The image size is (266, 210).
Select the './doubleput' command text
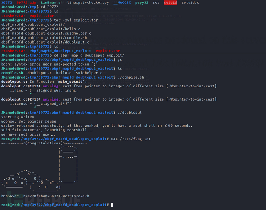click(x=130, y=113)
